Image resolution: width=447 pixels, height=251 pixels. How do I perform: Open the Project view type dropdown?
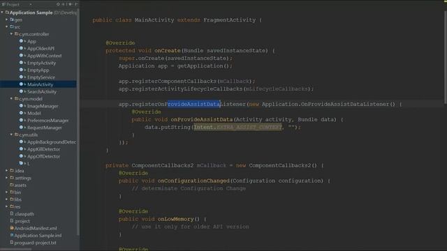click(31, 4)
